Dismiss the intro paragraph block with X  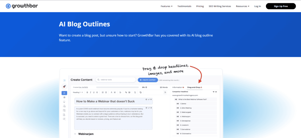[151, 108]
